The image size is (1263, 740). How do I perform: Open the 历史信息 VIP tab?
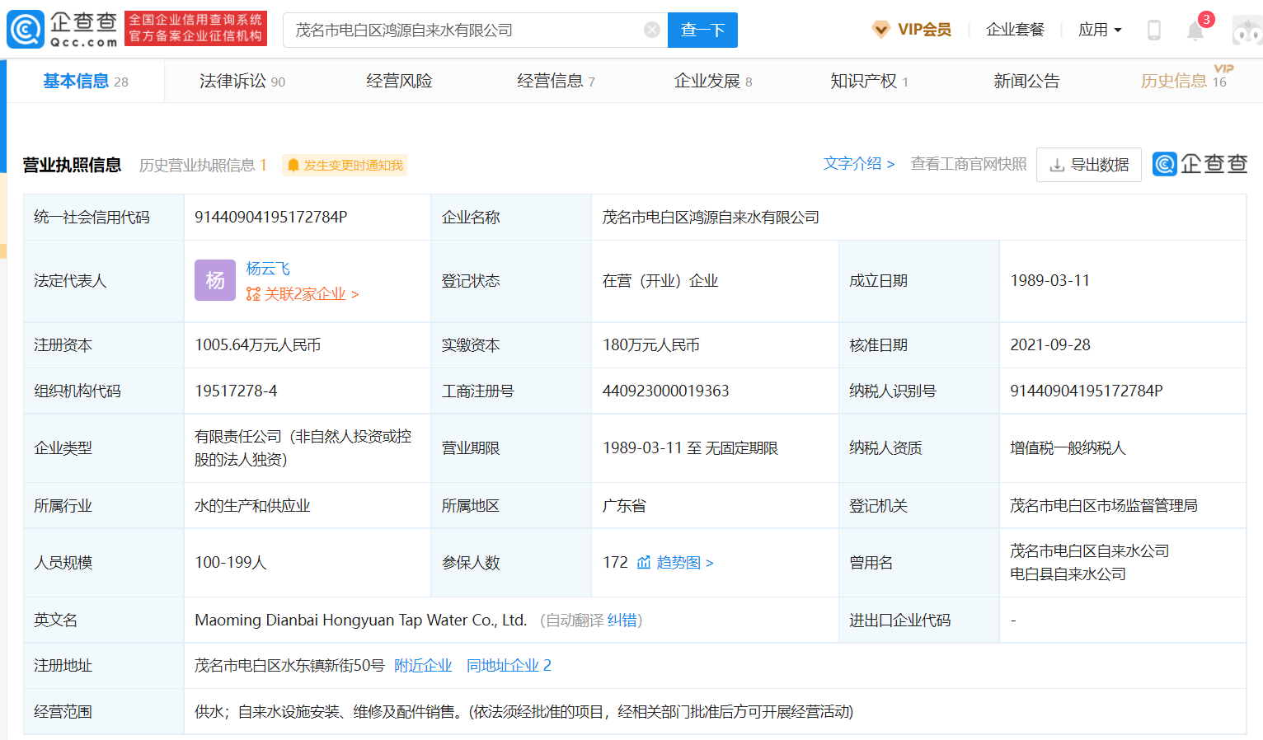[1182, 81]
